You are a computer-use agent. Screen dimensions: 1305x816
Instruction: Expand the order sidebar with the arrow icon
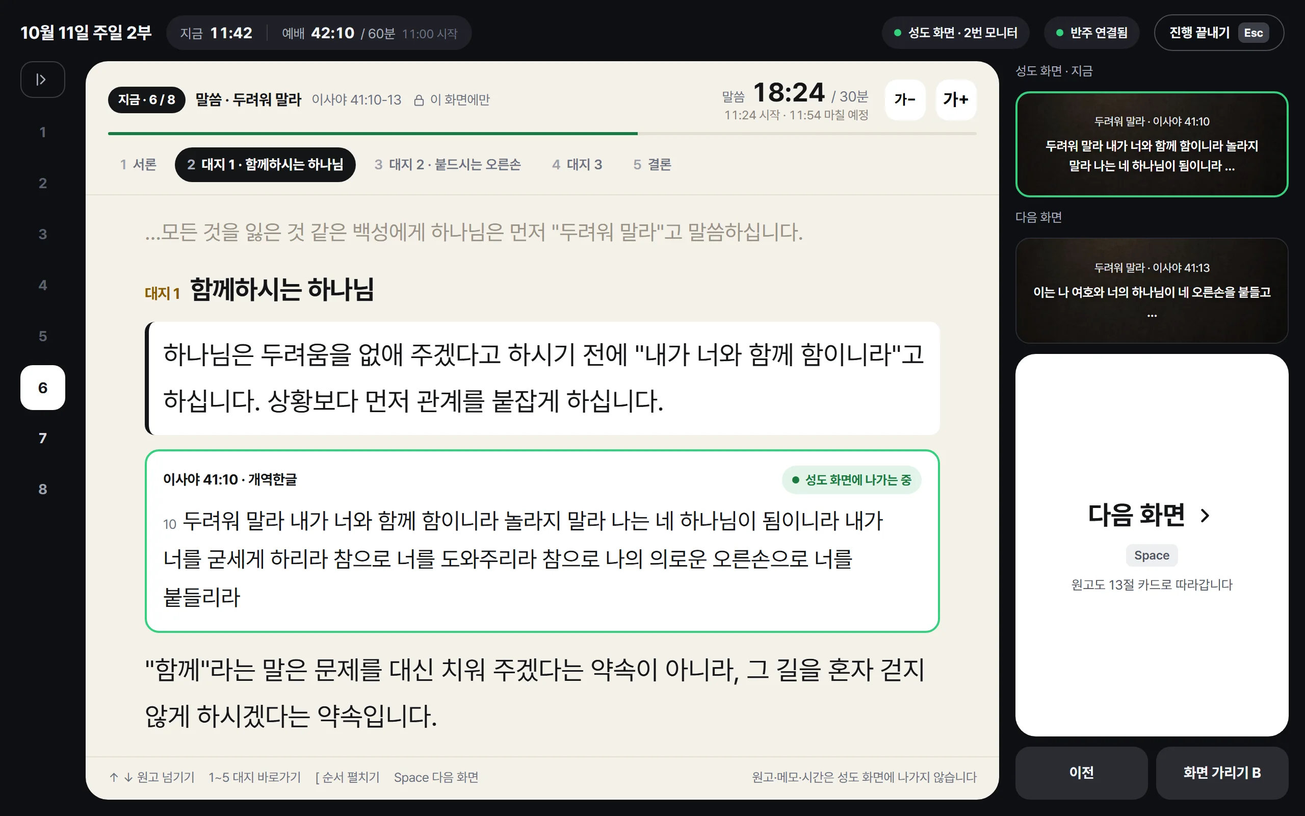43,80
